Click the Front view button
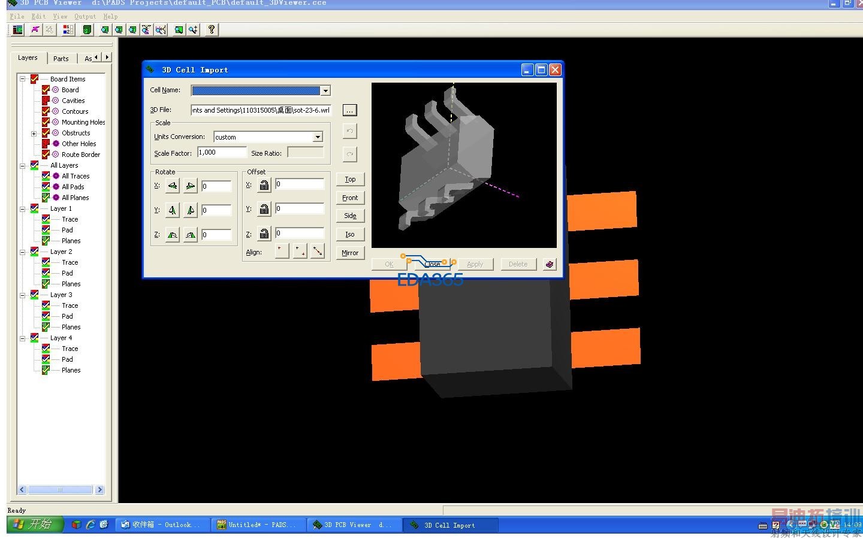Screen dimensions: 863x539 350,198
